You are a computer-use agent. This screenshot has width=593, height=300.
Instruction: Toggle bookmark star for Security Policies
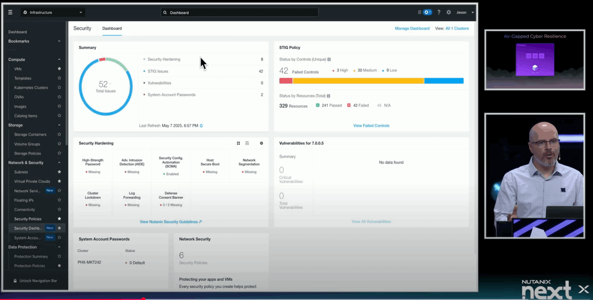click(59, 218)
